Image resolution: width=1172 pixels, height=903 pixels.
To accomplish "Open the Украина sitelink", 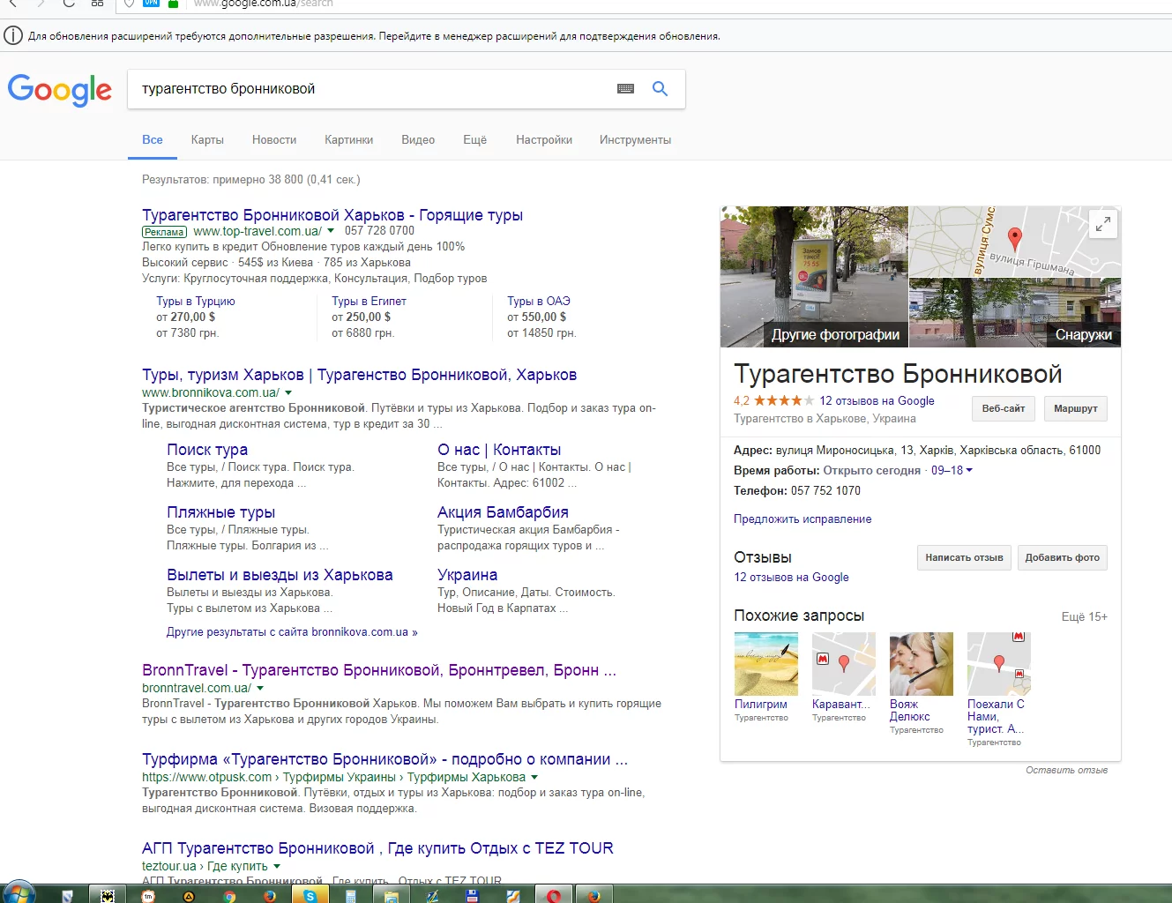I will 467,575.
